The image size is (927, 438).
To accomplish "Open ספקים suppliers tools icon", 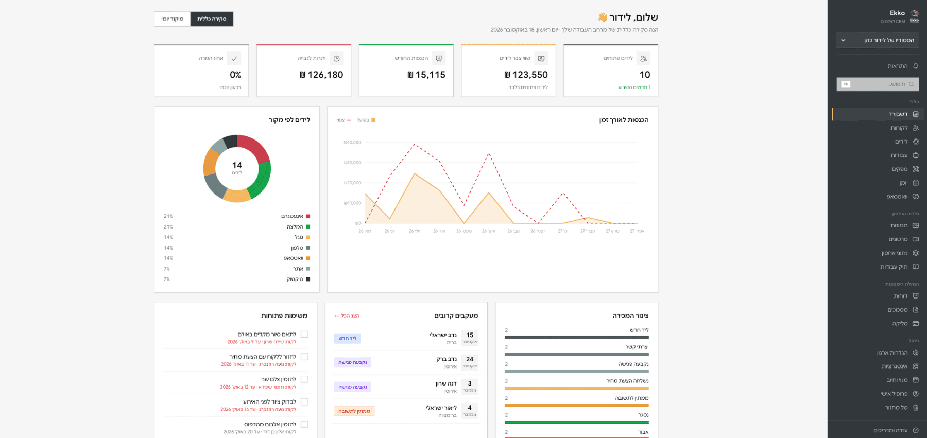I will 916,169.
